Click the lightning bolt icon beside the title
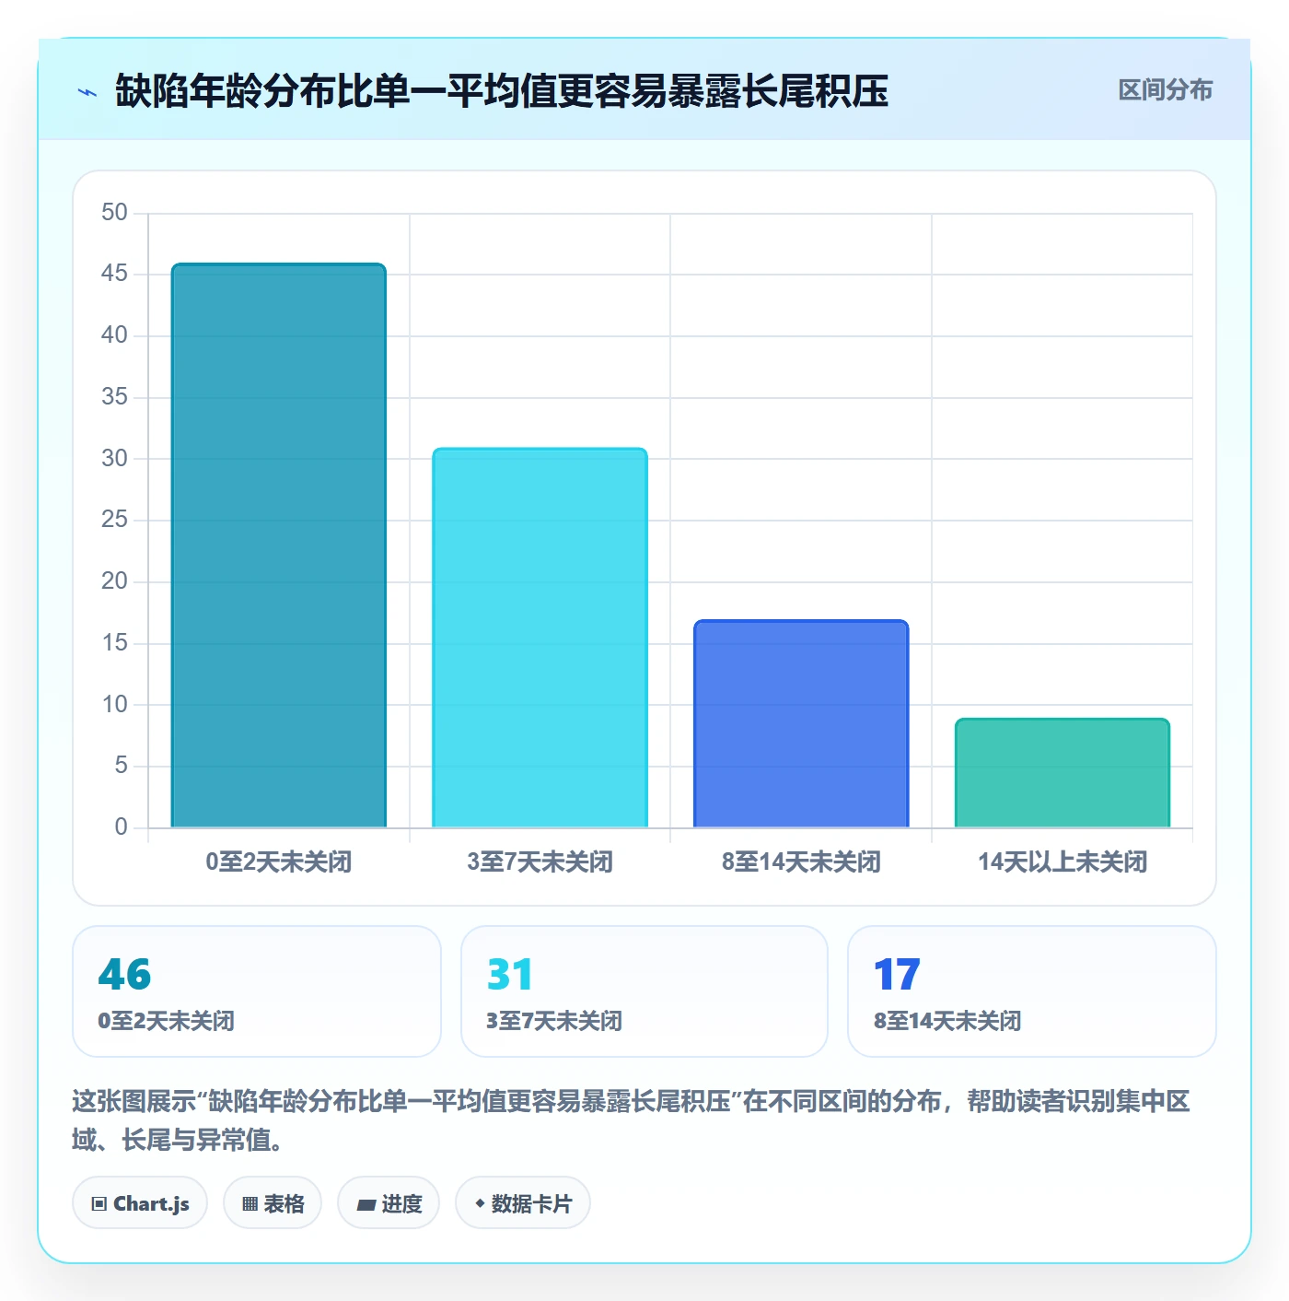The image size is (1289, 1301). 87,92
